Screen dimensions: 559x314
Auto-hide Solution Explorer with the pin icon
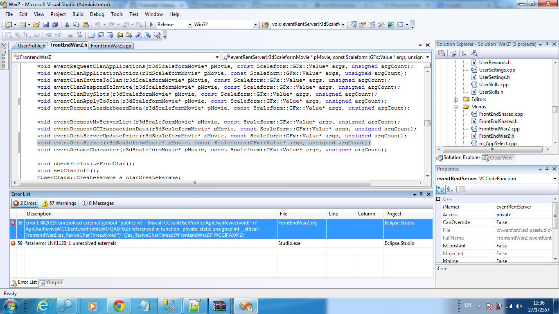[x=547, y=44]
